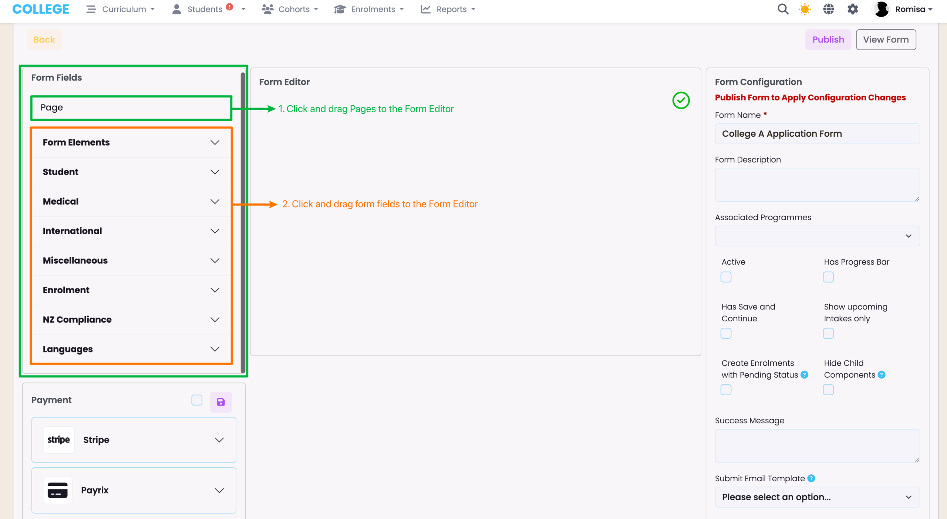Click the search magnifier icon
This screenshot has height=519, width=947.
click(x=783, y=9)
